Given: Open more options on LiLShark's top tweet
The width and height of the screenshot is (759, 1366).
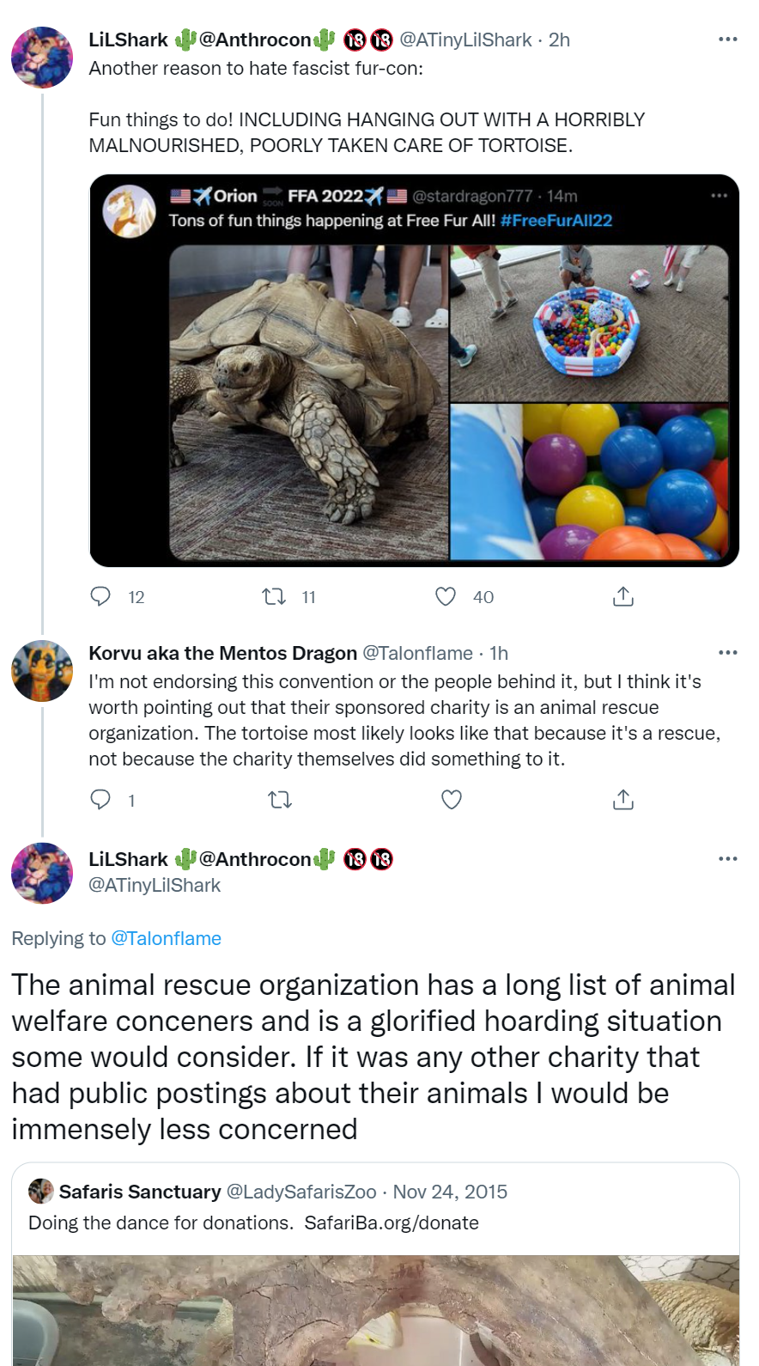Looking at the screenshot, I should tap(728, 40).
